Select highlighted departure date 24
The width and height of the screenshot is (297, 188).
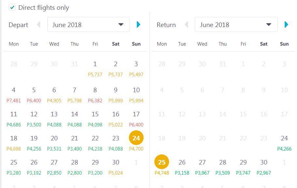(x=136, y=138)
